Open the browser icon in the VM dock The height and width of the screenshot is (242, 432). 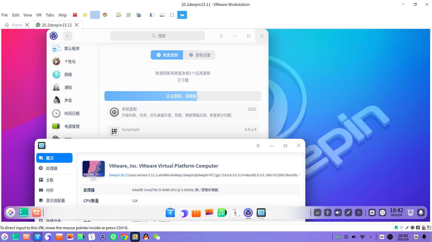coord(183,213)
